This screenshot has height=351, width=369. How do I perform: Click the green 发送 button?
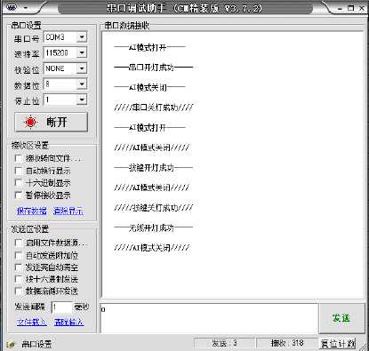coord(341,318)
